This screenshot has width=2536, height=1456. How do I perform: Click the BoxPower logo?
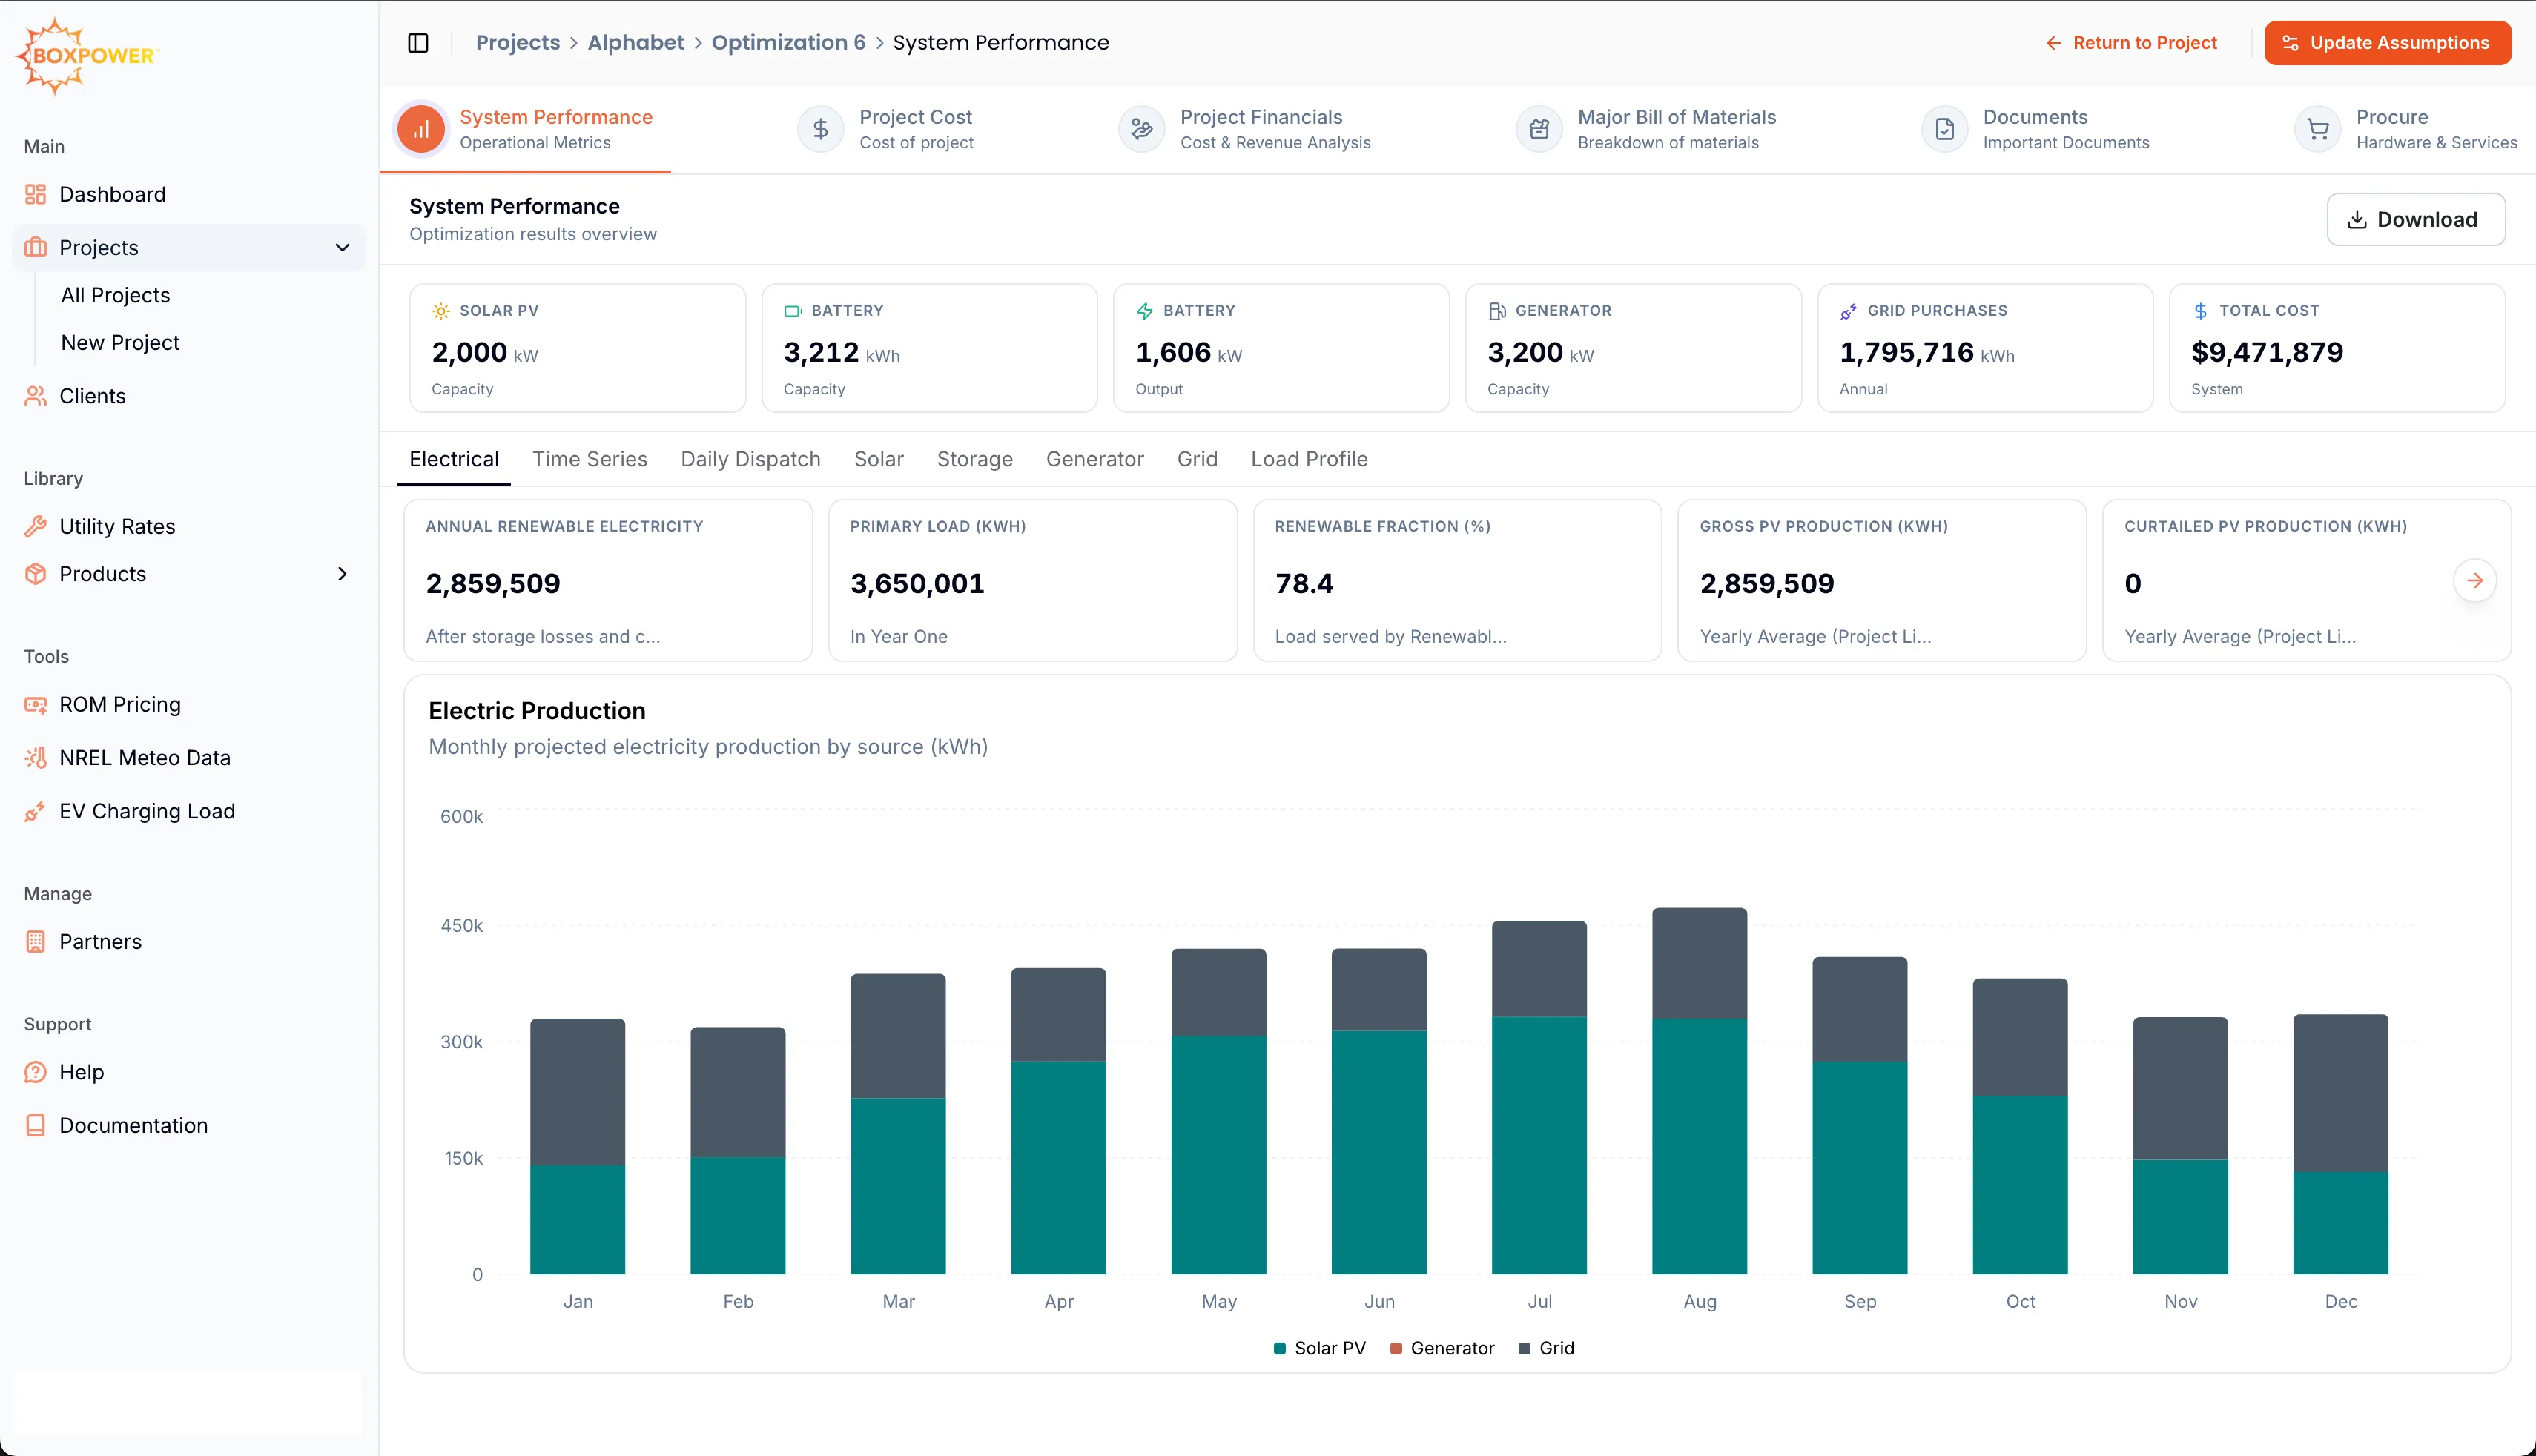pyautogui.click(x=87, y=56)
